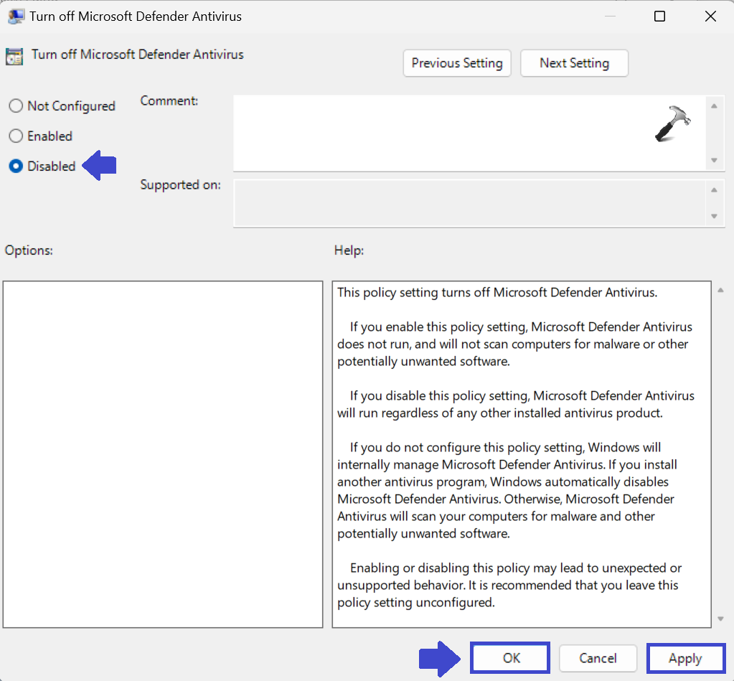Click the Group Policy icon in title bar

pos(15,17)
